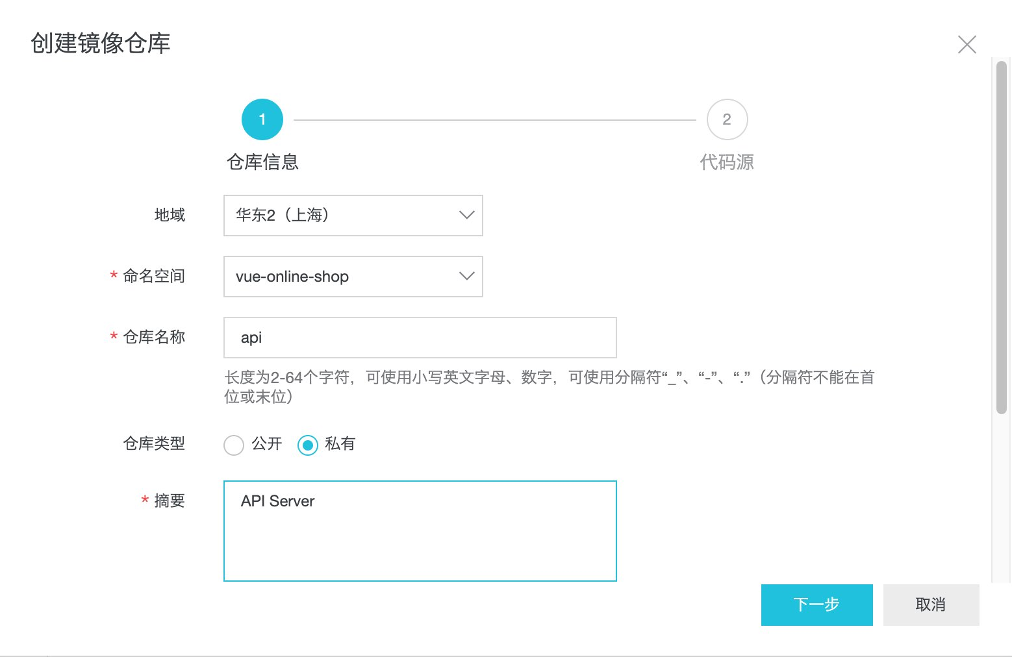Select the 公开 radio button
This screenshot has height=657, width=1012.
(234, 445)
